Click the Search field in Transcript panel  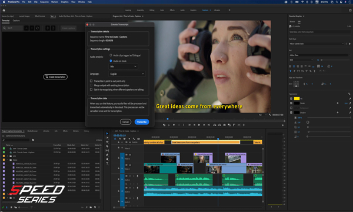pyautogui.click(x=12, y=28)
